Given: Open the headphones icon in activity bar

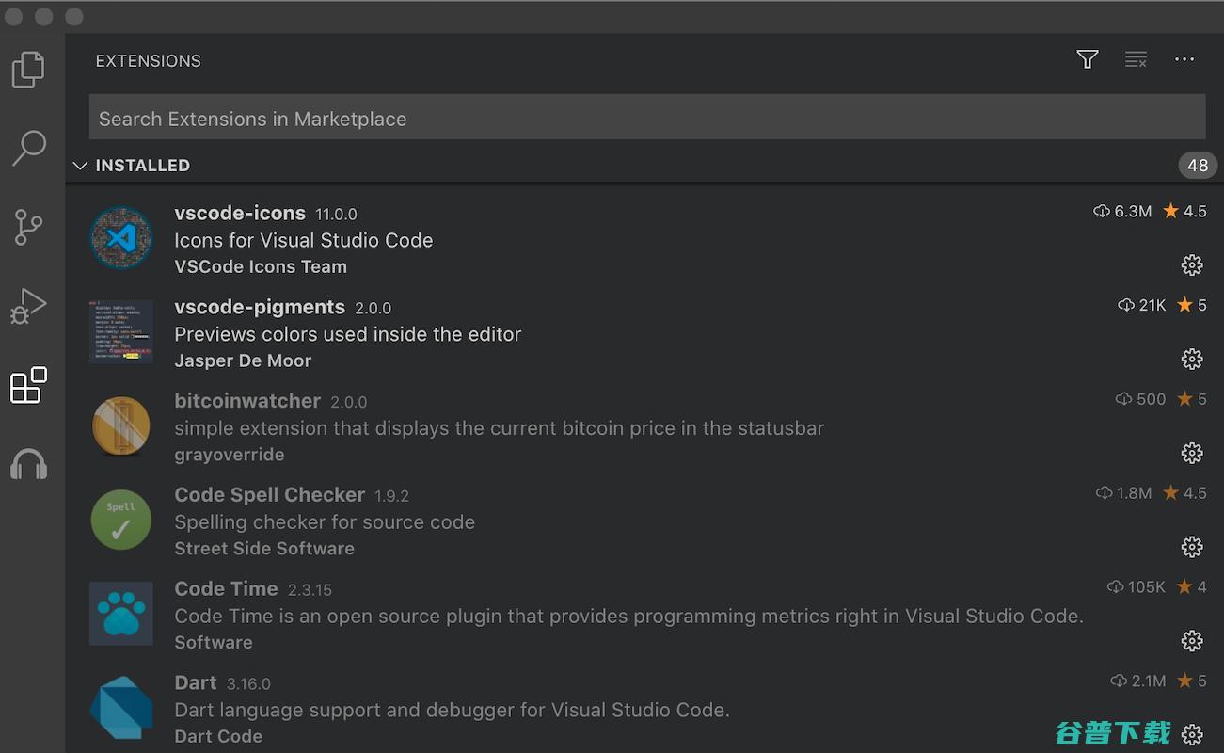Looking at the screenshot, I should (x=28, y=464).
